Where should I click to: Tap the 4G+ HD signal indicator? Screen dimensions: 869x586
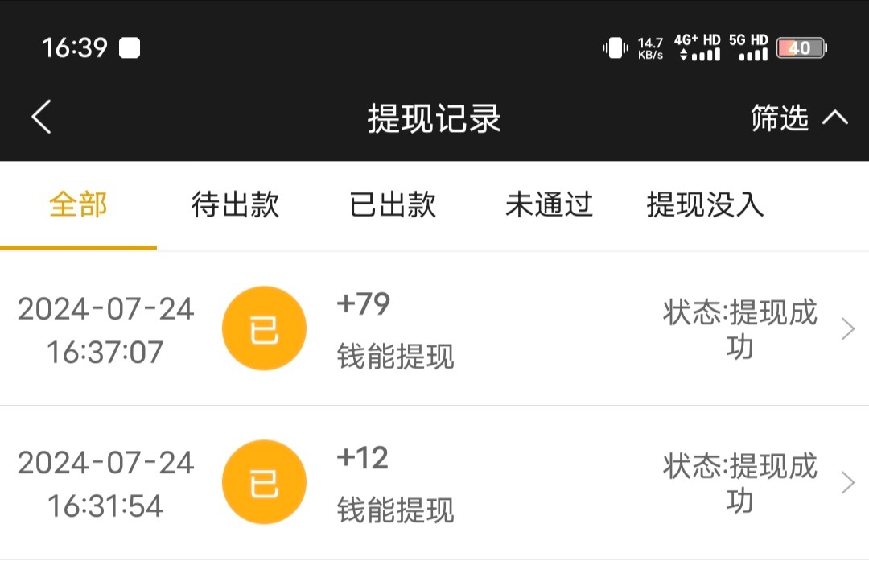click(697, 48)
